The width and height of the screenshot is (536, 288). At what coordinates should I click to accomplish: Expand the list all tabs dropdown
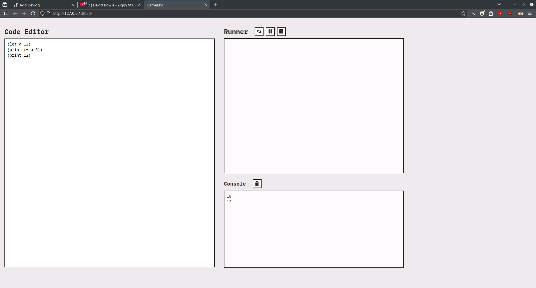tap(499, 5)
